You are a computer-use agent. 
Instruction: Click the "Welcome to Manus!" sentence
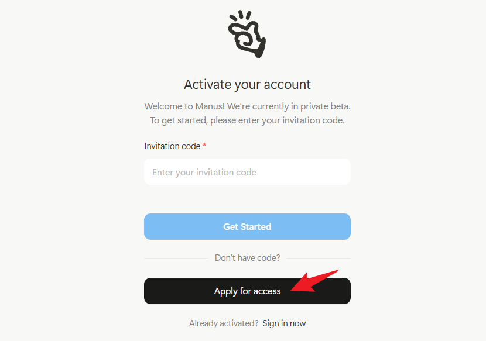click(x=184, y=106)
